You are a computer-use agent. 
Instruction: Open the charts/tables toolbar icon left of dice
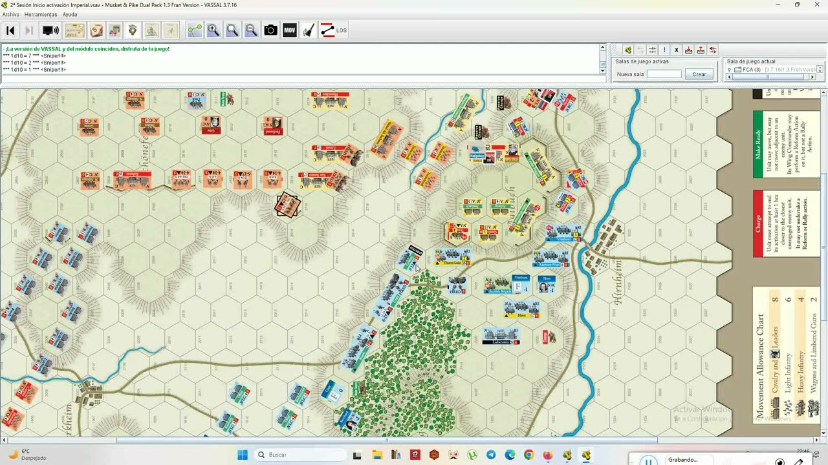pos(74,30)
